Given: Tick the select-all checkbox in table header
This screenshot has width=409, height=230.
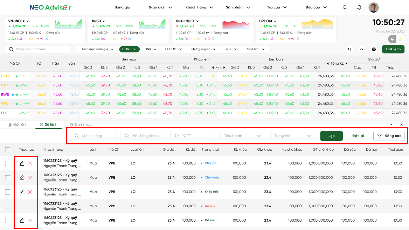Looking at the screenshot, I should 8,150.
